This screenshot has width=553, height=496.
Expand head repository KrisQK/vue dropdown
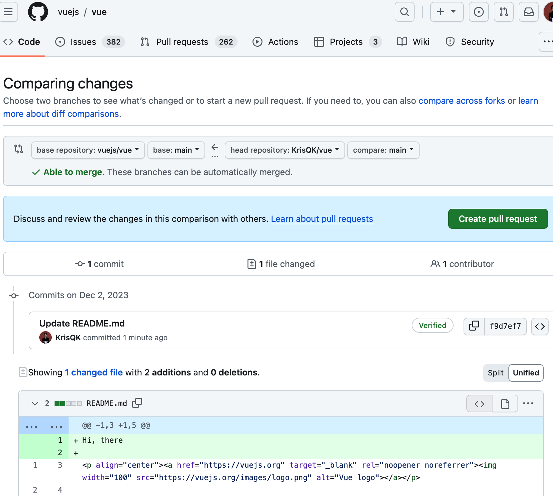tap(285, 150)
